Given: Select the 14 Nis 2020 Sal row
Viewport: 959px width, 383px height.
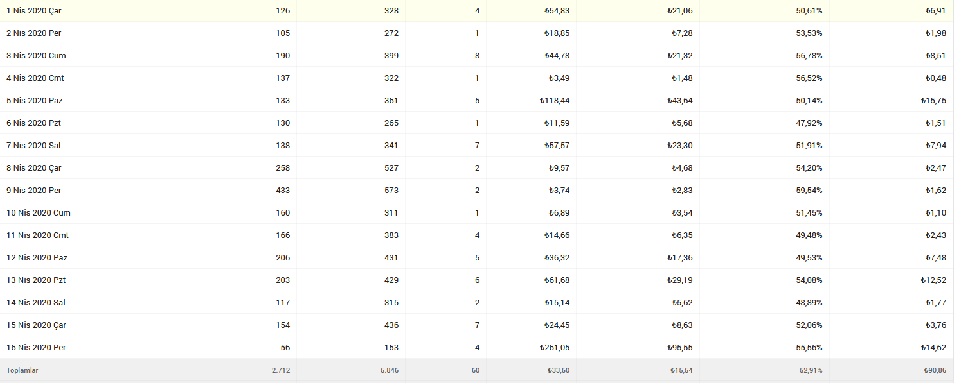Looking at the screenshot, I should pos(477,303).
